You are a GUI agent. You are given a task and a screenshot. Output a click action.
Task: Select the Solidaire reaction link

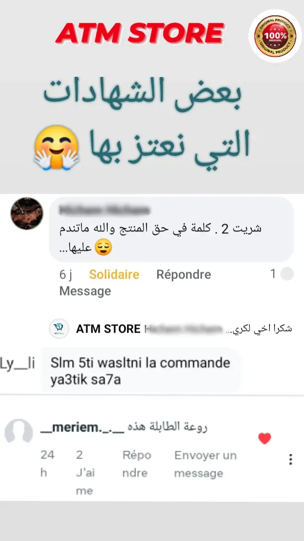(114, 274)
